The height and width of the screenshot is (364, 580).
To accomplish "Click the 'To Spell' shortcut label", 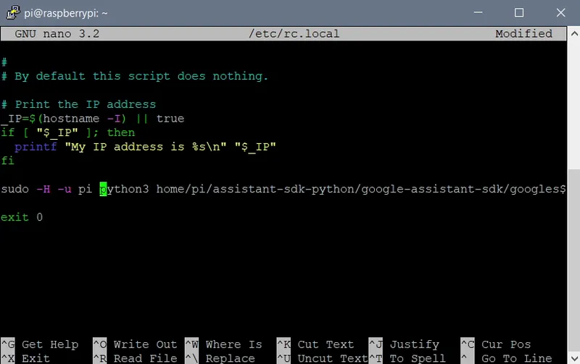I will [x=418, y=358].
